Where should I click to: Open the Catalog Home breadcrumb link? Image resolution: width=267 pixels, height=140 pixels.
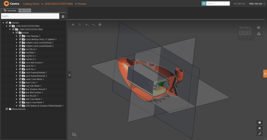tap(31, 4)
